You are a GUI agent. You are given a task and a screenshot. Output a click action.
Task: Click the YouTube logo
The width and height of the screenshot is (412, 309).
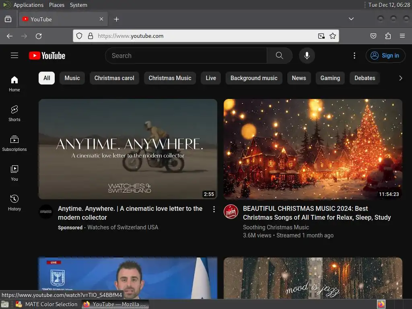(x=47, y=56)
